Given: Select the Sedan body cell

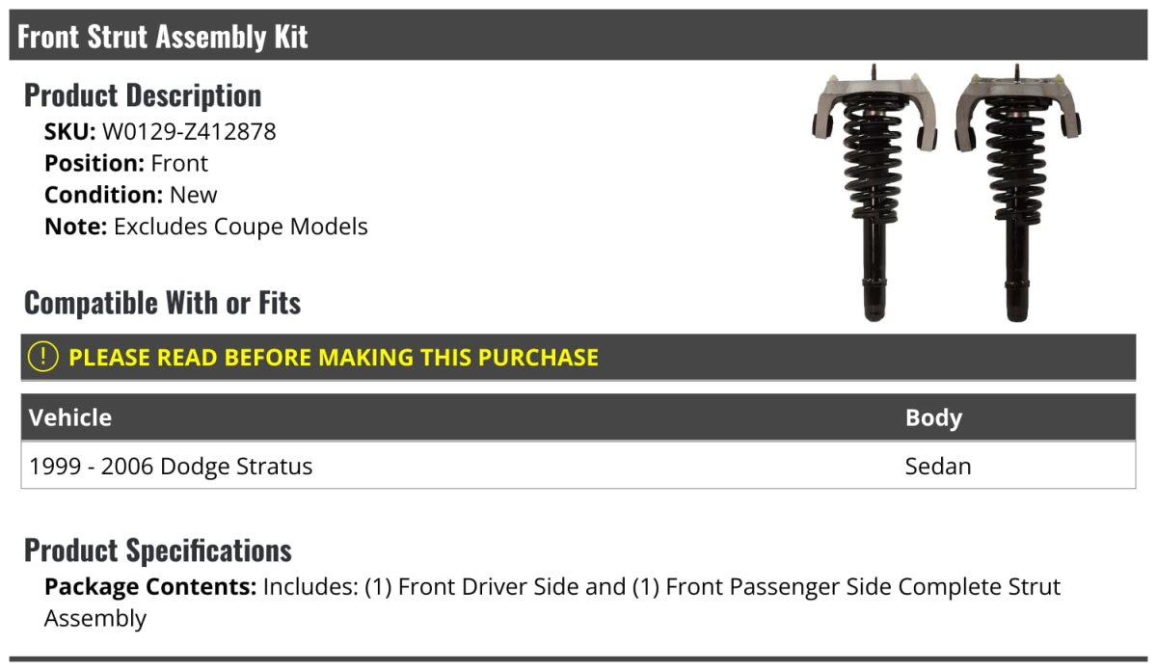Looking at the screenshot, I should point(938,467).
